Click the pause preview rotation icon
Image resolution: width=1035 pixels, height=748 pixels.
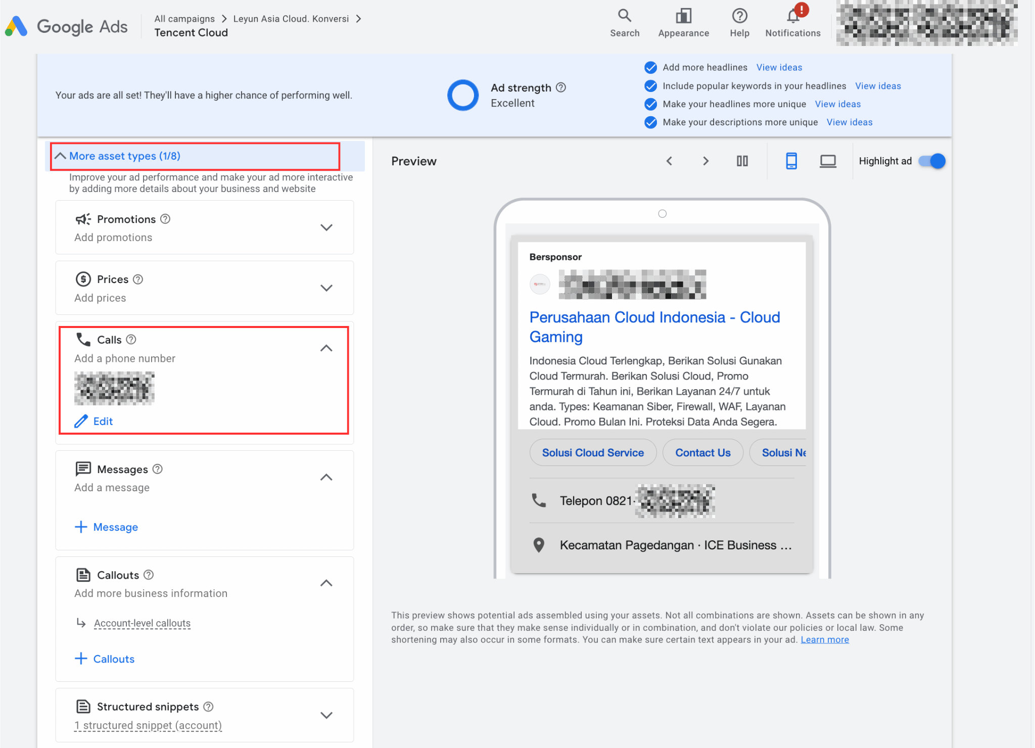[x=742, y=161]
